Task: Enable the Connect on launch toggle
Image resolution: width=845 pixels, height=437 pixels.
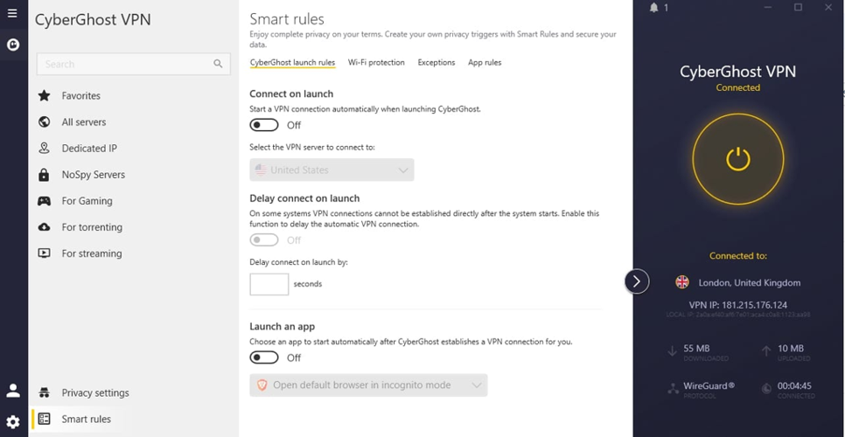Action: coord(264,125)
